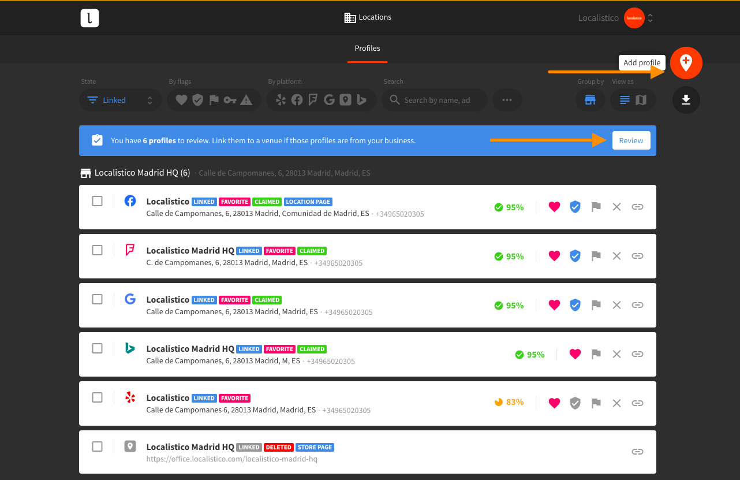
Task: Click link icon on Google Localistico row
Action: [637, 305]
